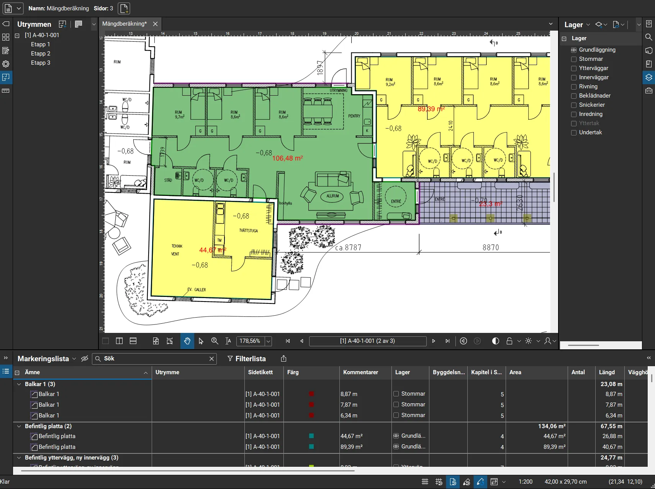Toggle the contrast dim icon
The height and width of the screenshot is (489, 655).
[x=496, y=341]
